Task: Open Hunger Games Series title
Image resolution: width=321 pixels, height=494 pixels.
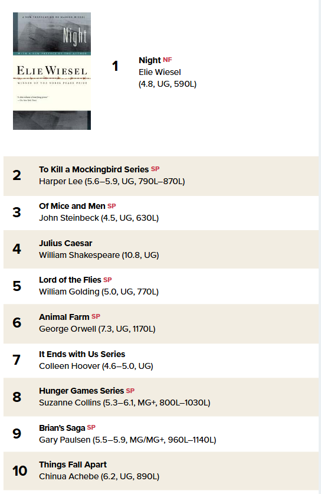Action: point(81,391)
